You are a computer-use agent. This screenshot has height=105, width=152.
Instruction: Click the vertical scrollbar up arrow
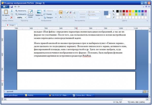pos(149,31)
